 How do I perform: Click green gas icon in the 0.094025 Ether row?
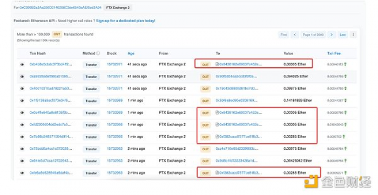tap(345, 76)
